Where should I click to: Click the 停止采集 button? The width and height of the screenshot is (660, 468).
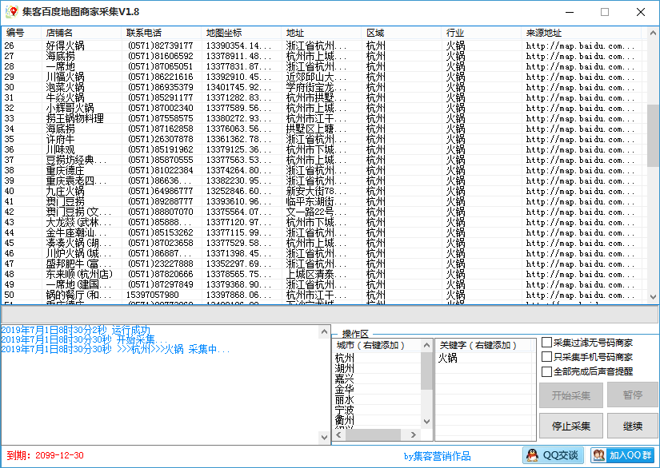click(570, 426)
